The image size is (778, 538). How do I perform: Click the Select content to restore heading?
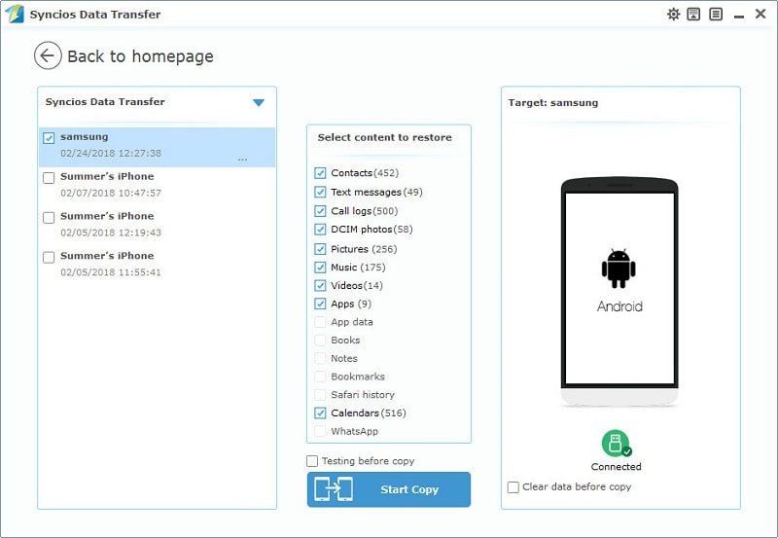[384, 137]
